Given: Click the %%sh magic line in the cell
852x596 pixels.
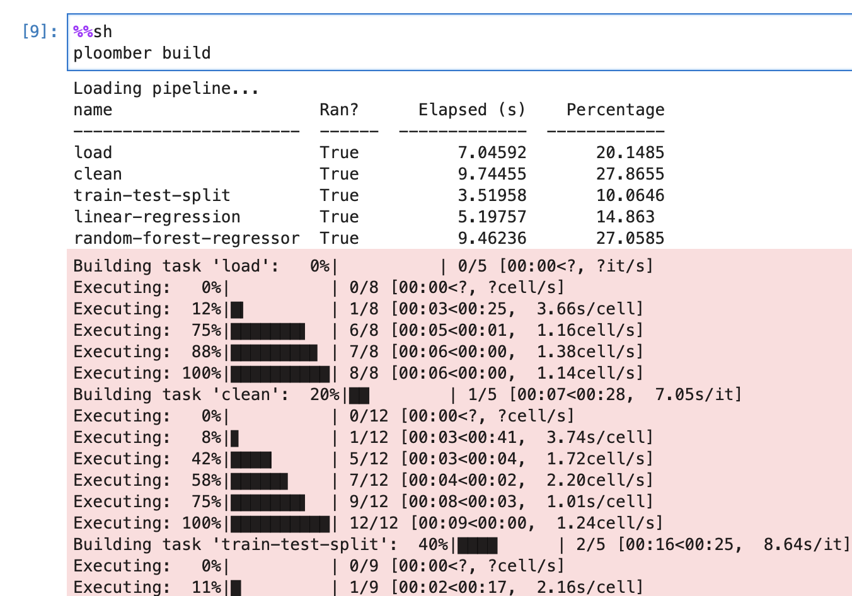Looking at the screenshot, I should click(93, 32).
